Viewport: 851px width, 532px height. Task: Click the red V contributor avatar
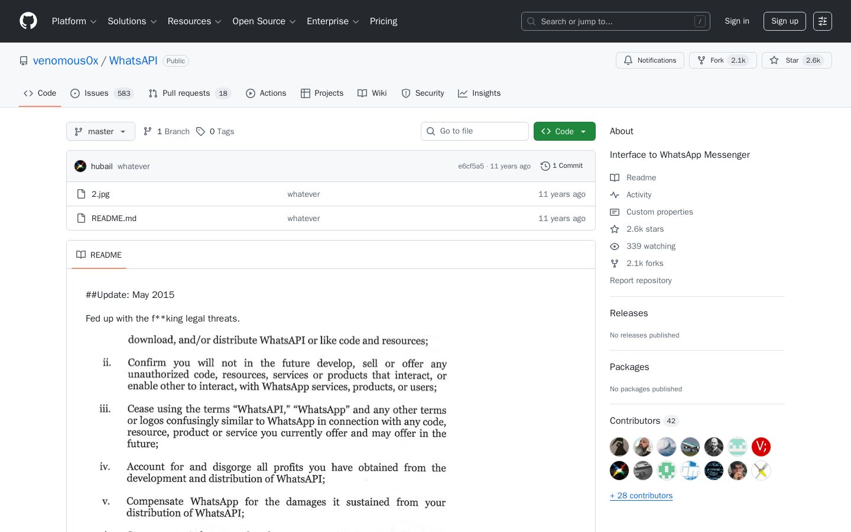761,447
